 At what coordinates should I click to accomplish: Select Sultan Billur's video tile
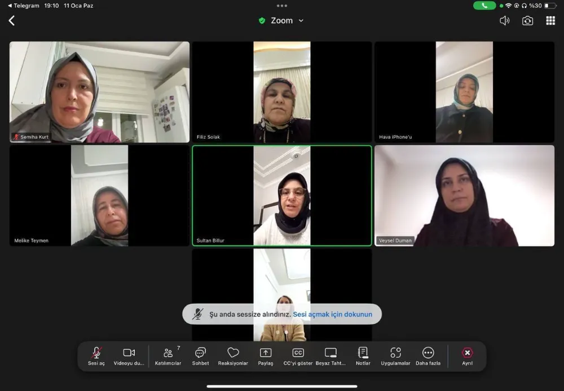tap(282, 195)
